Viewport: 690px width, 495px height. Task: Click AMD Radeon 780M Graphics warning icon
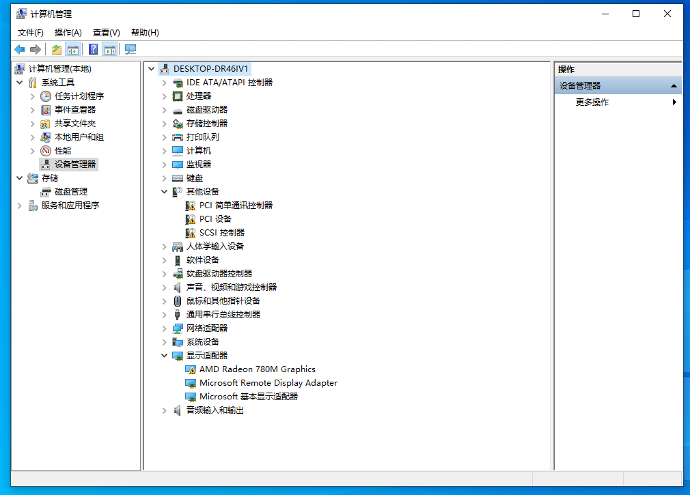coord(191,369)
